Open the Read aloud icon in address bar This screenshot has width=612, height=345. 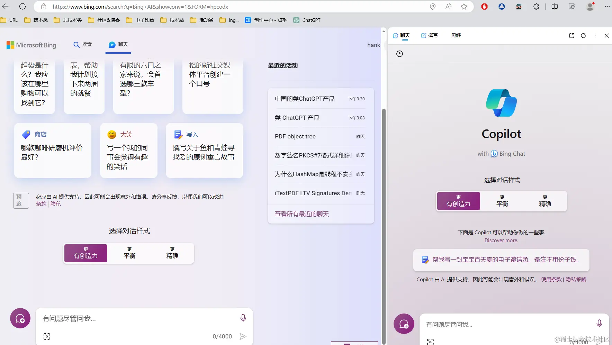[x=449, y=7]
